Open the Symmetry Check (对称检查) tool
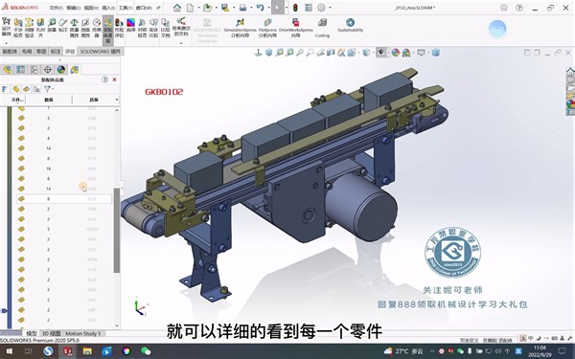575x359 pixels. pos(142,28)
